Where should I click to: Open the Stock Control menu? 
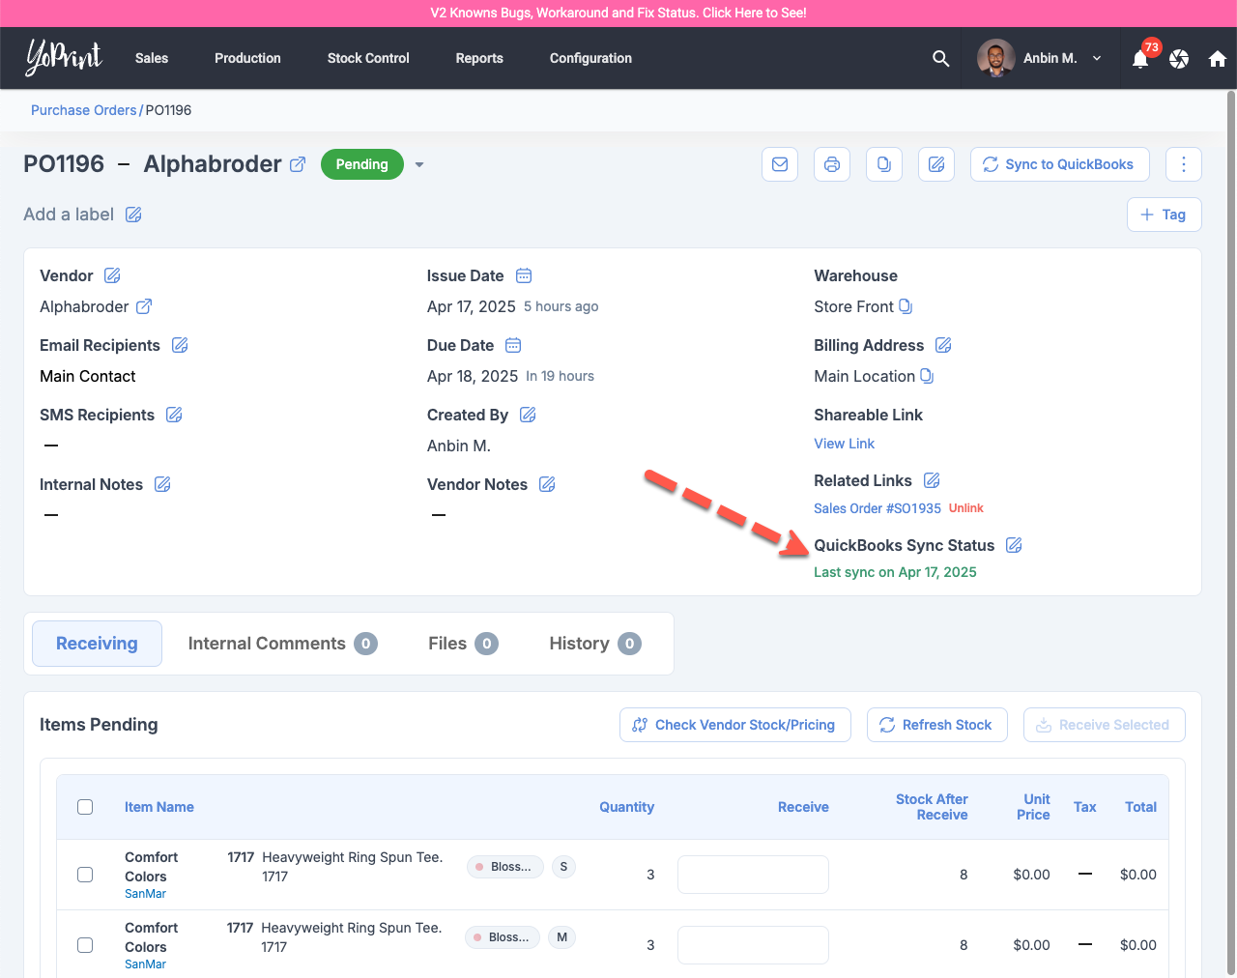point(368,59)
